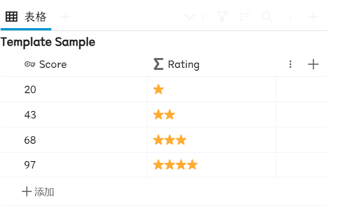Screen dimensions: 356x214
Task: Add a new view tab next to 表格
Action: 66,17
